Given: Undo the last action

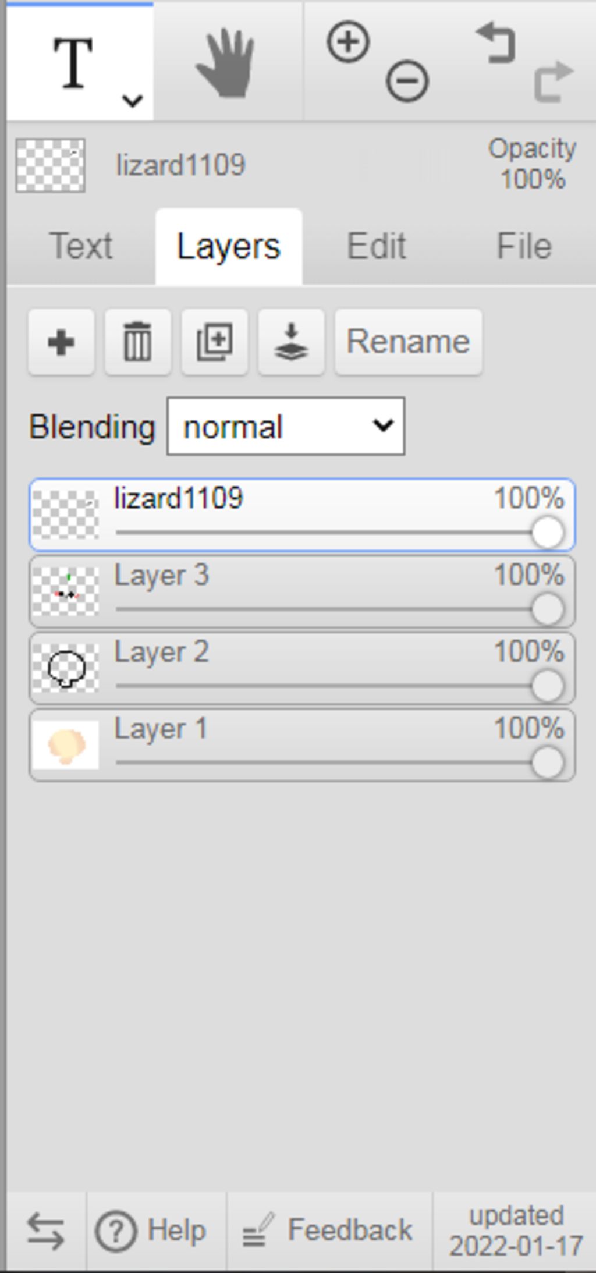Looking at the screenshot, I should 496,44.
